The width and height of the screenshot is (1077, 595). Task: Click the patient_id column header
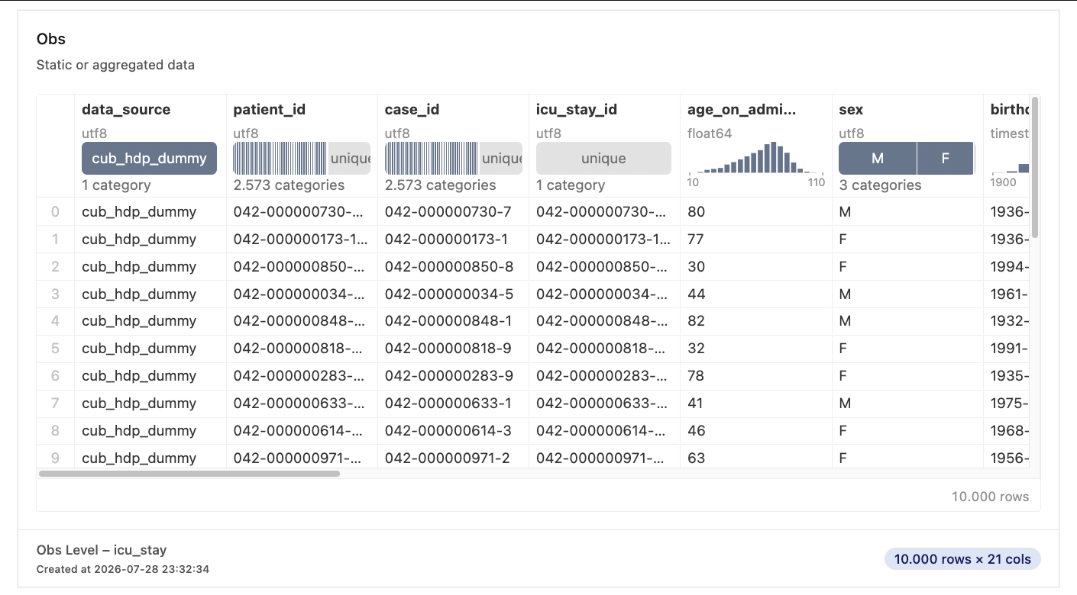click(x=270, y=110)
